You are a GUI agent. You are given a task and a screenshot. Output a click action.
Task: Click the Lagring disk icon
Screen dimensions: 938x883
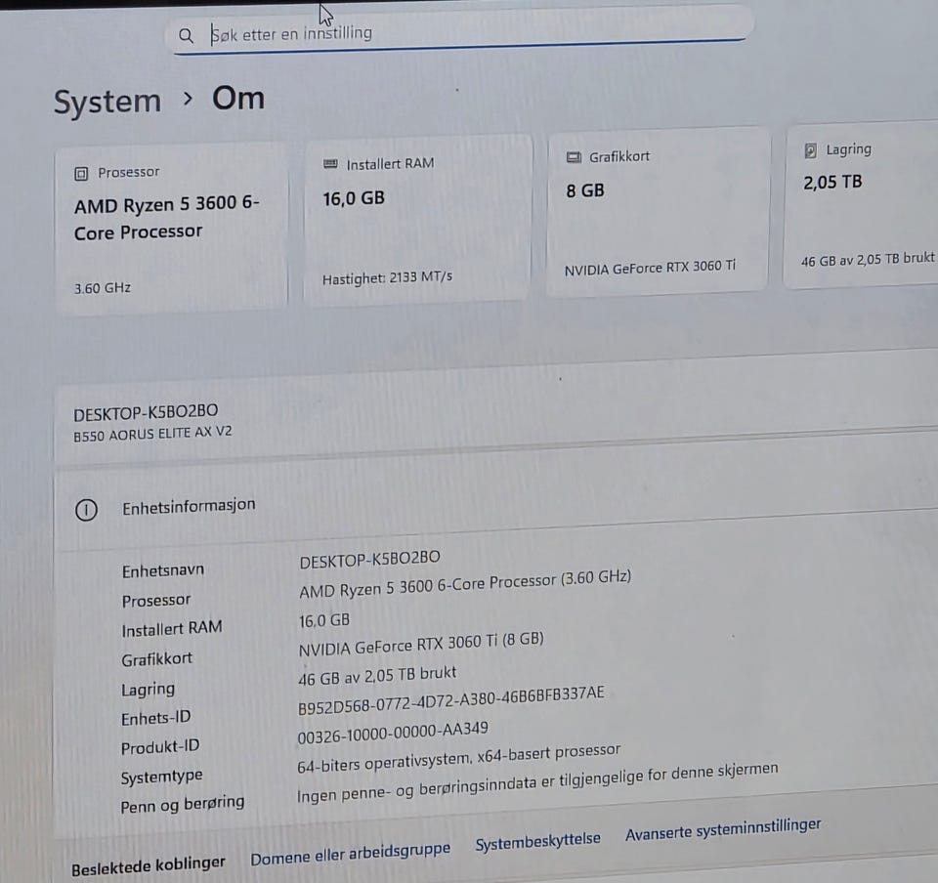point(811,150)
